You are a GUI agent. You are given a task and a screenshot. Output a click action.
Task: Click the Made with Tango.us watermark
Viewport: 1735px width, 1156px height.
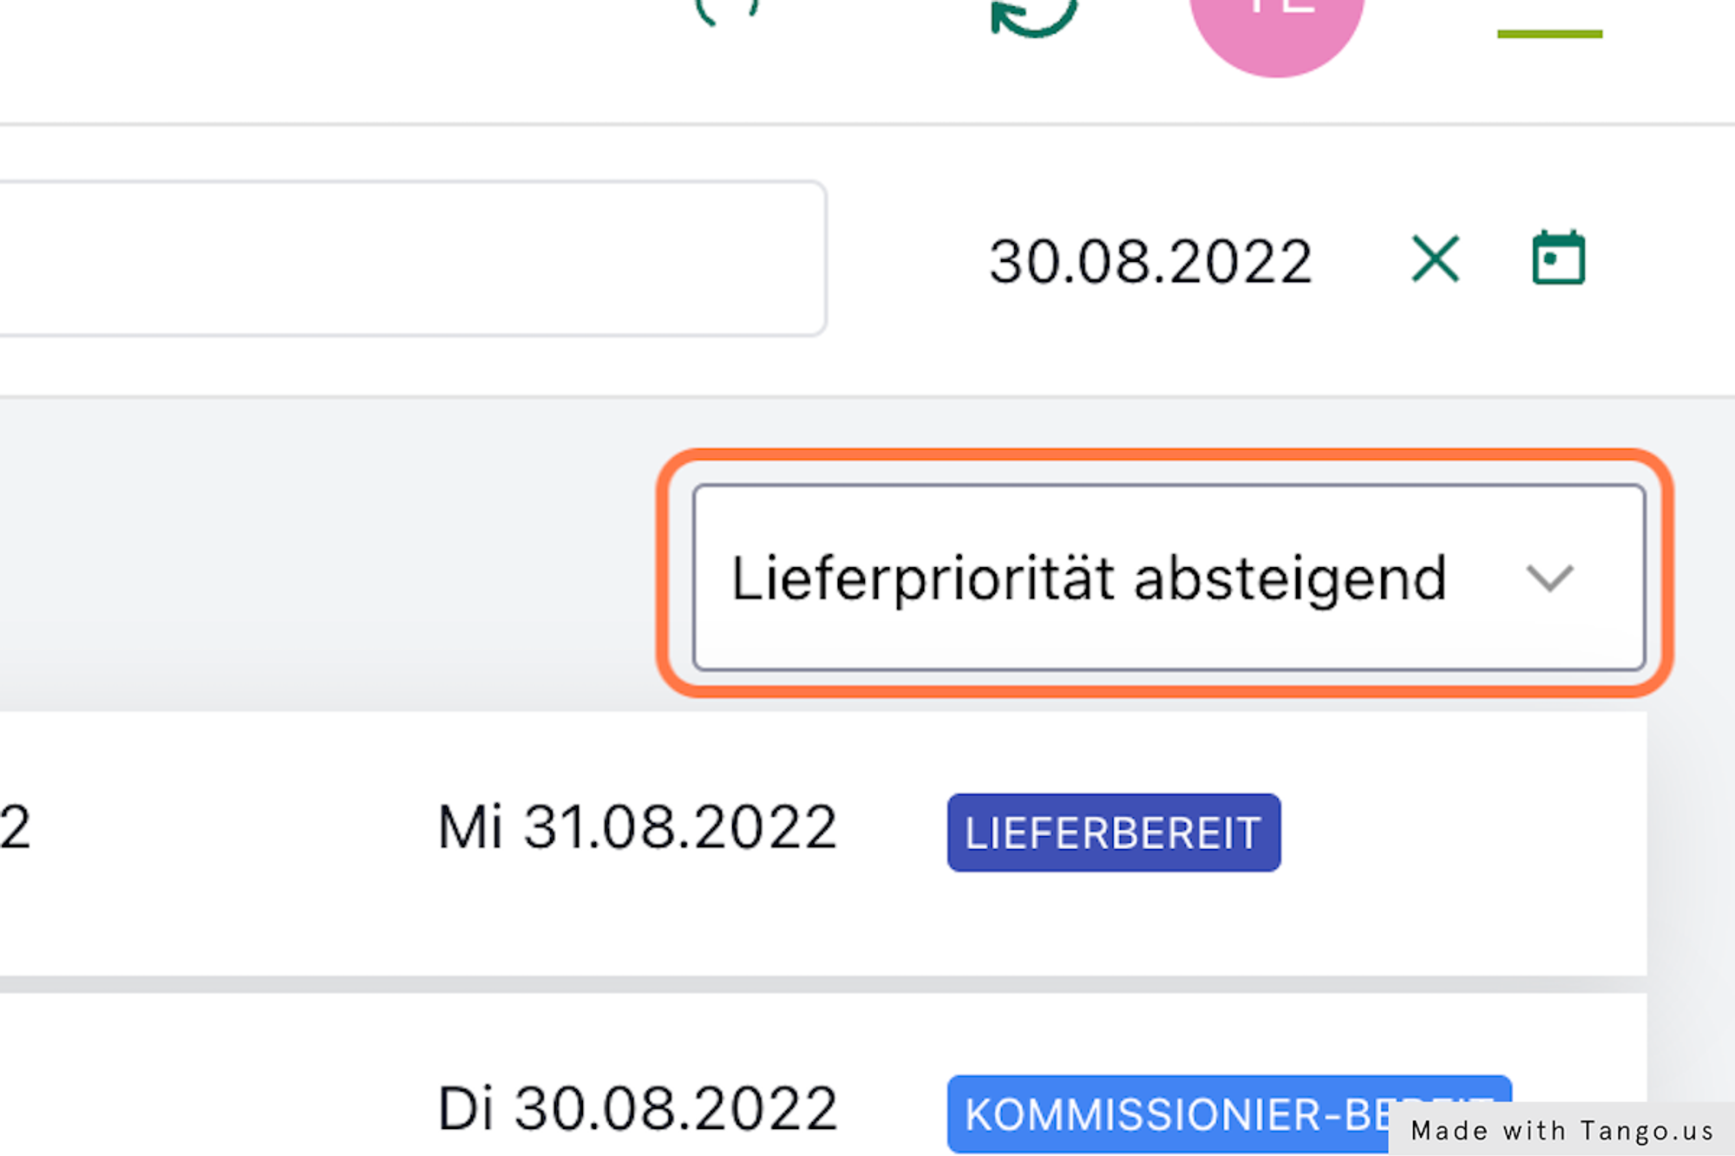point(1561,1131)
